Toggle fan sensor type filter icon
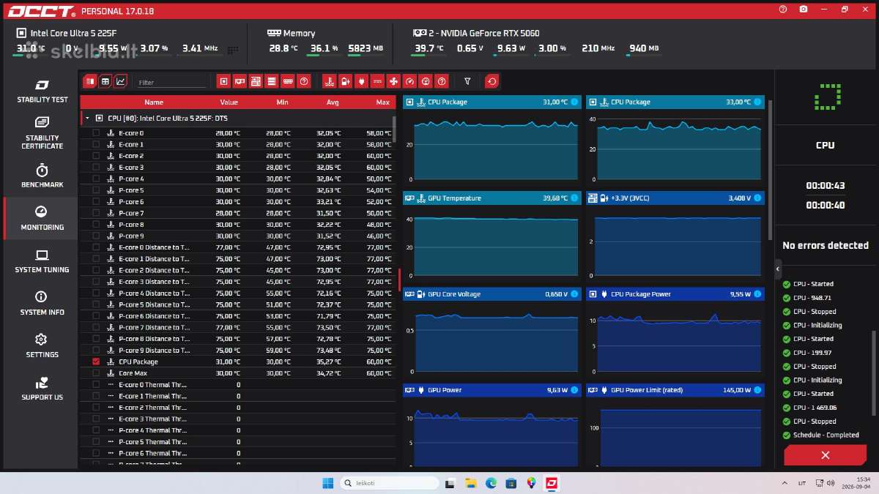Viewport: 879px width, 494px height. pyautogui.click(x=393, y=81)
